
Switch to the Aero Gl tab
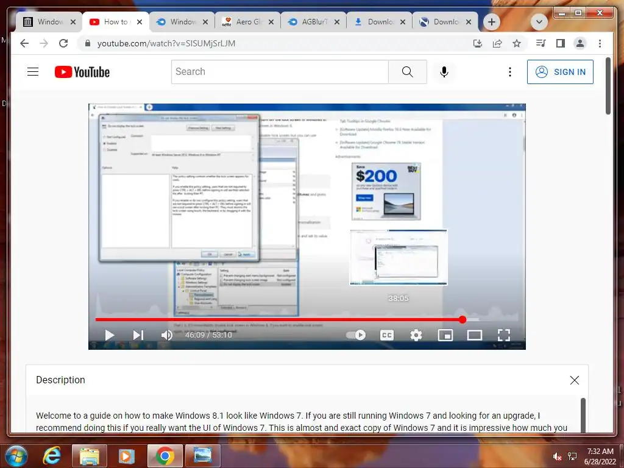coord(247,22)
